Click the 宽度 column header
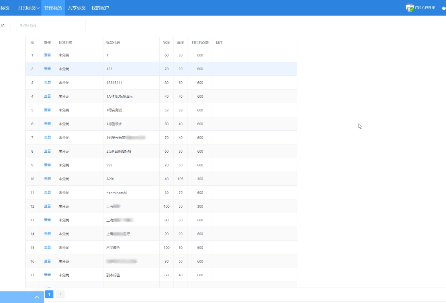This screenshot has width=446, height=303. coord(166,42)
